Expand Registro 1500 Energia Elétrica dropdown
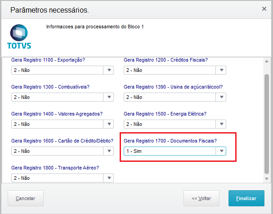 221,124
